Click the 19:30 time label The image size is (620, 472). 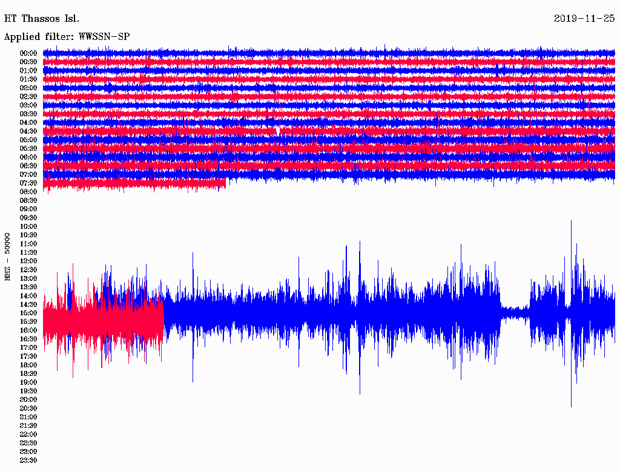tap(28, 391)
